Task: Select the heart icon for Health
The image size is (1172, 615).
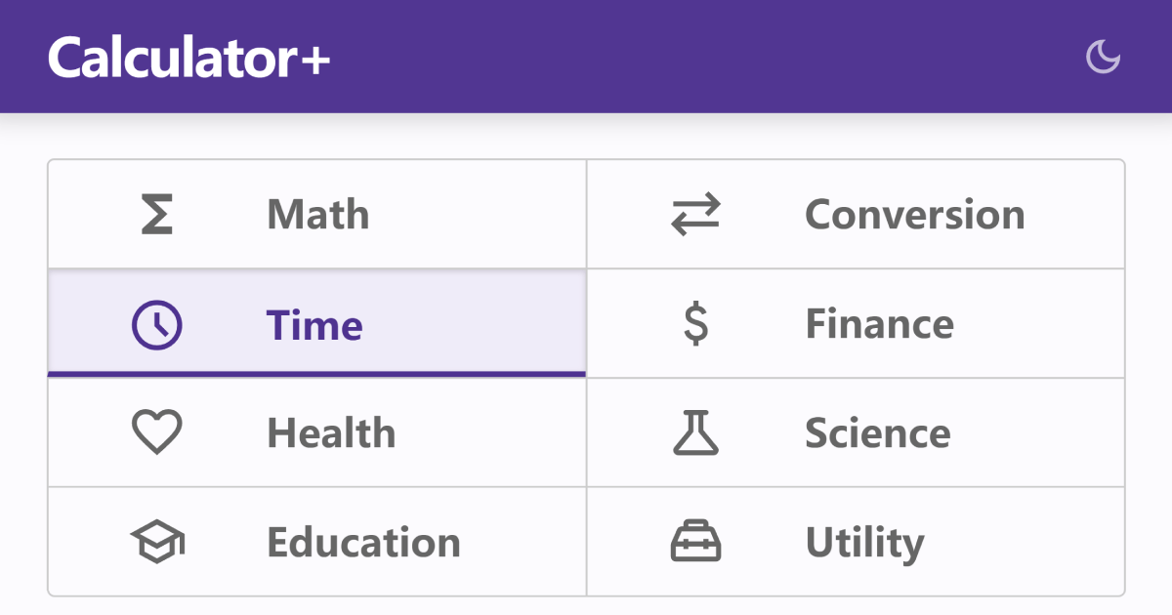Action: point(156,432)
